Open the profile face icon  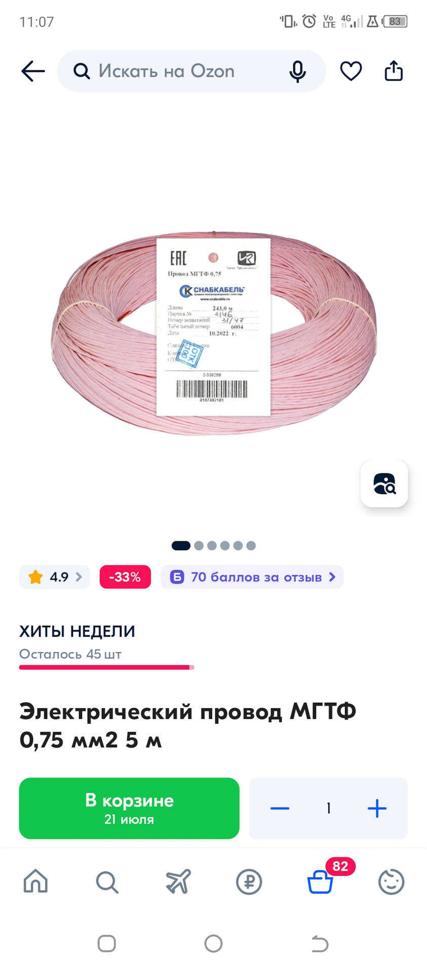(392, 882)
